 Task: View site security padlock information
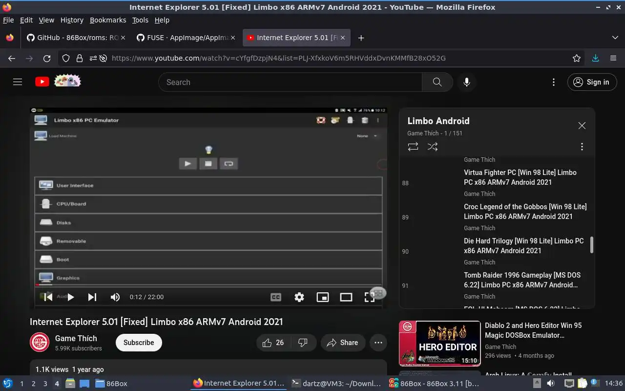click(80, 58)
